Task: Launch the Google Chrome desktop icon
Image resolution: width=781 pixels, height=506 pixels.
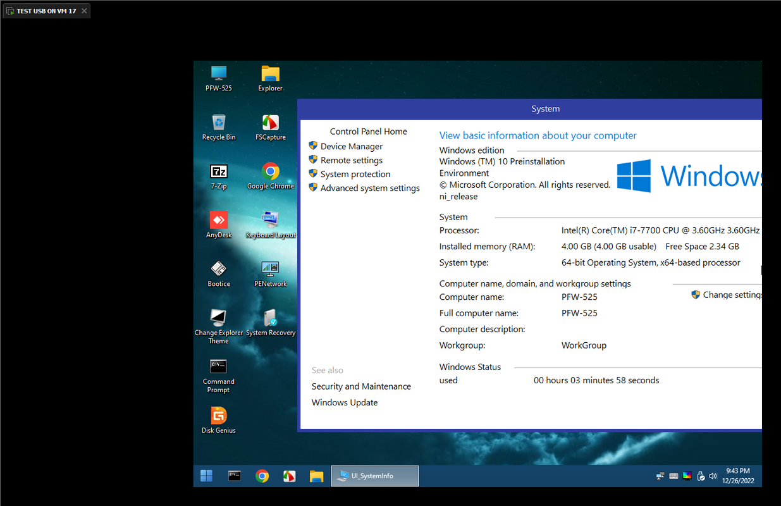Action: (270, 176)
